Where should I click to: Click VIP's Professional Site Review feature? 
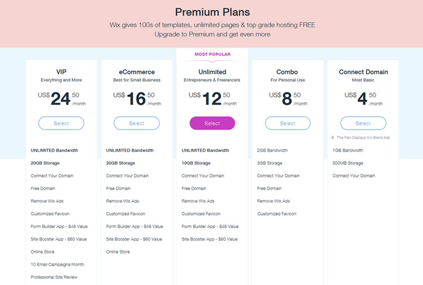pyautogui.click(x=54, y=277)
